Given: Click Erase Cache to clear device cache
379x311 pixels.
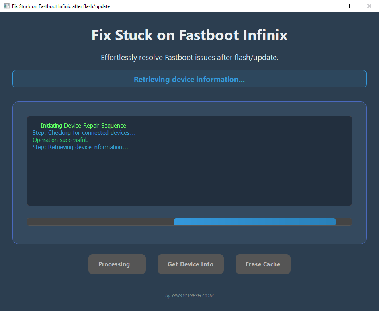Looking at the screenshot, I should [x=263, y=264].
